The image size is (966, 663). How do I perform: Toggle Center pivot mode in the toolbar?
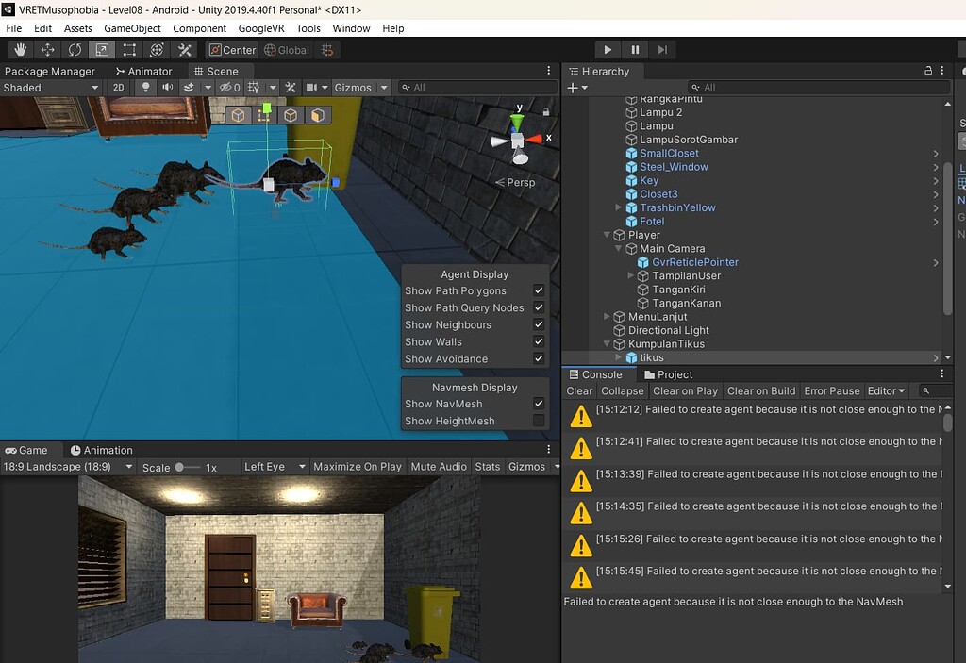[231, 49]
